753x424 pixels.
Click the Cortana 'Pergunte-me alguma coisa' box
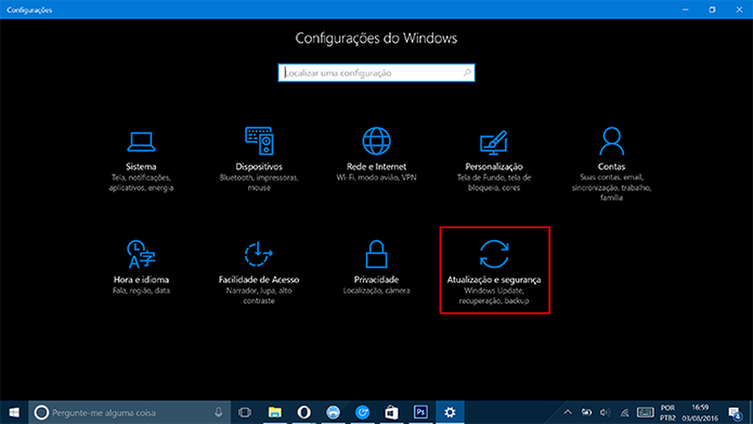(129, 413)
